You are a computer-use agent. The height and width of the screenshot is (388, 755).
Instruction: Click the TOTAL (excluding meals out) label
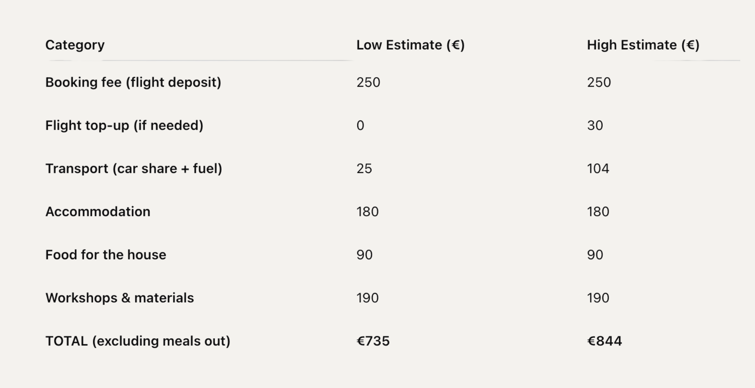pyautogui.click(x=138, y=341)
